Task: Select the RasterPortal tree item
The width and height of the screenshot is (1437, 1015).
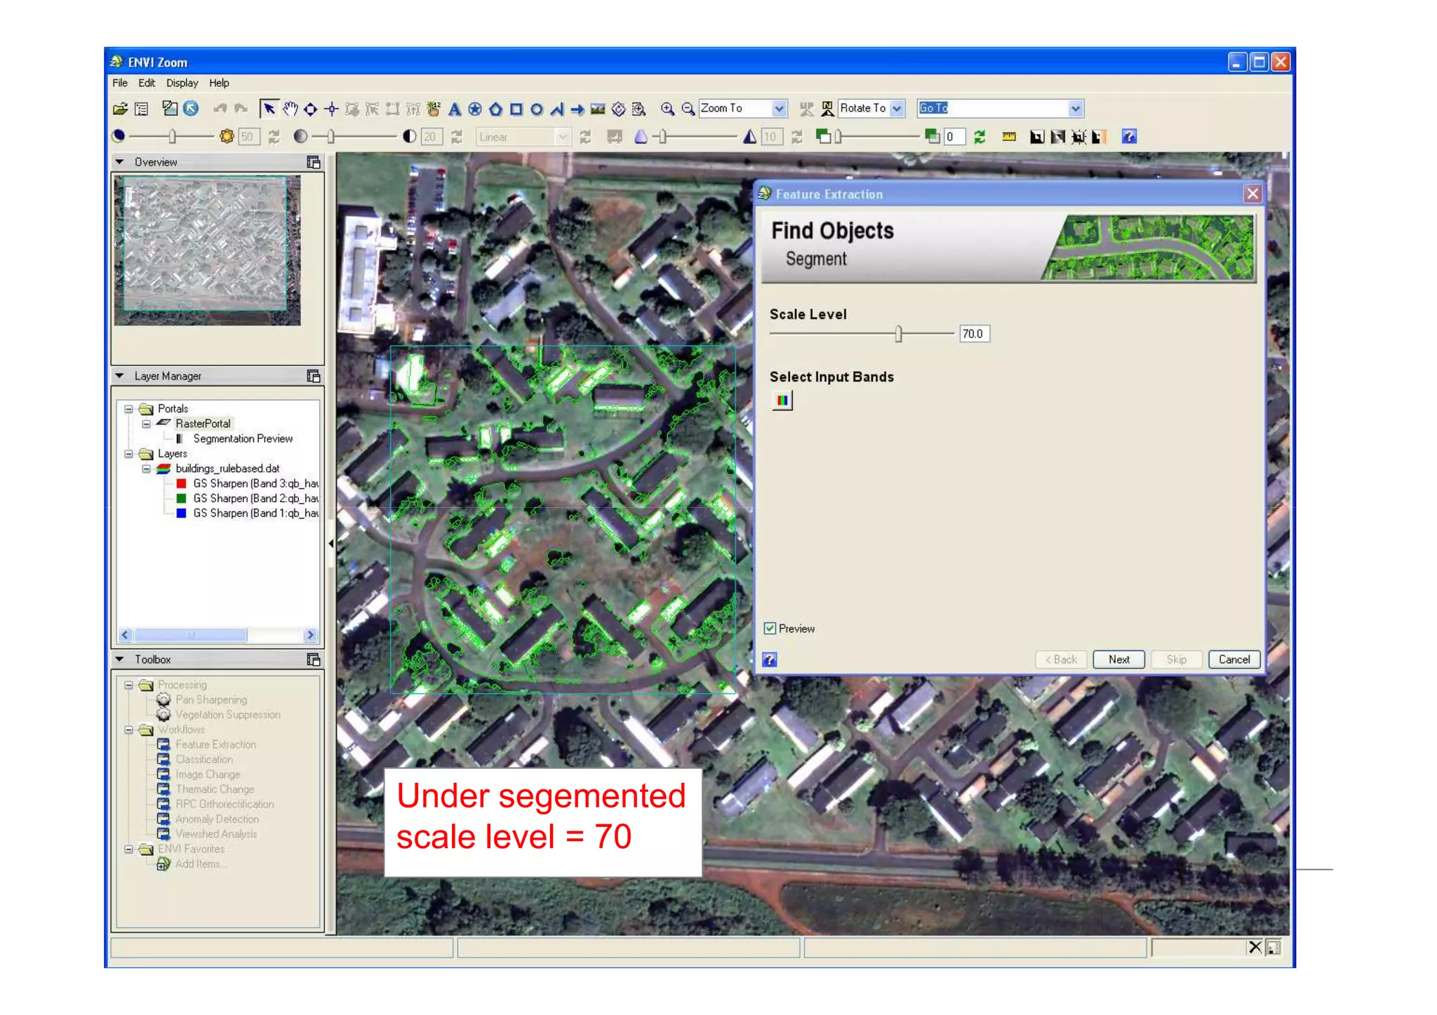Action: pos(203,424)
